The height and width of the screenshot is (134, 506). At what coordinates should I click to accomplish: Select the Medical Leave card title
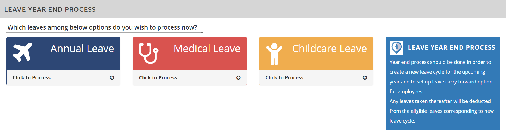207,49
